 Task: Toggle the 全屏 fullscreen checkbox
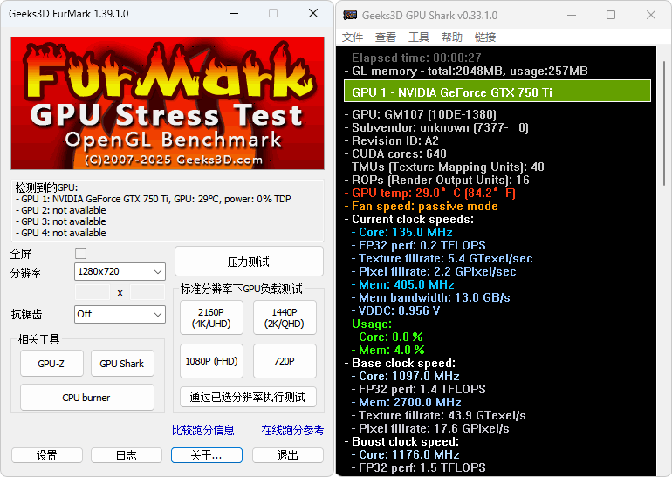80,253
